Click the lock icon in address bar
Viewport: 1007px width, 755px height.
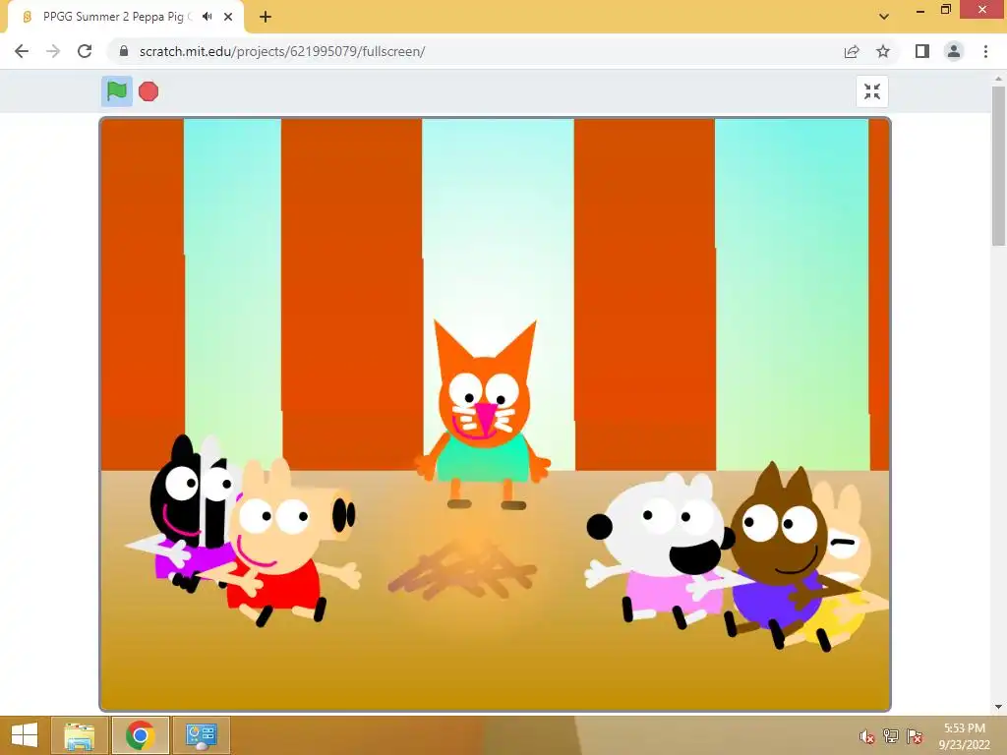point(124,51)
